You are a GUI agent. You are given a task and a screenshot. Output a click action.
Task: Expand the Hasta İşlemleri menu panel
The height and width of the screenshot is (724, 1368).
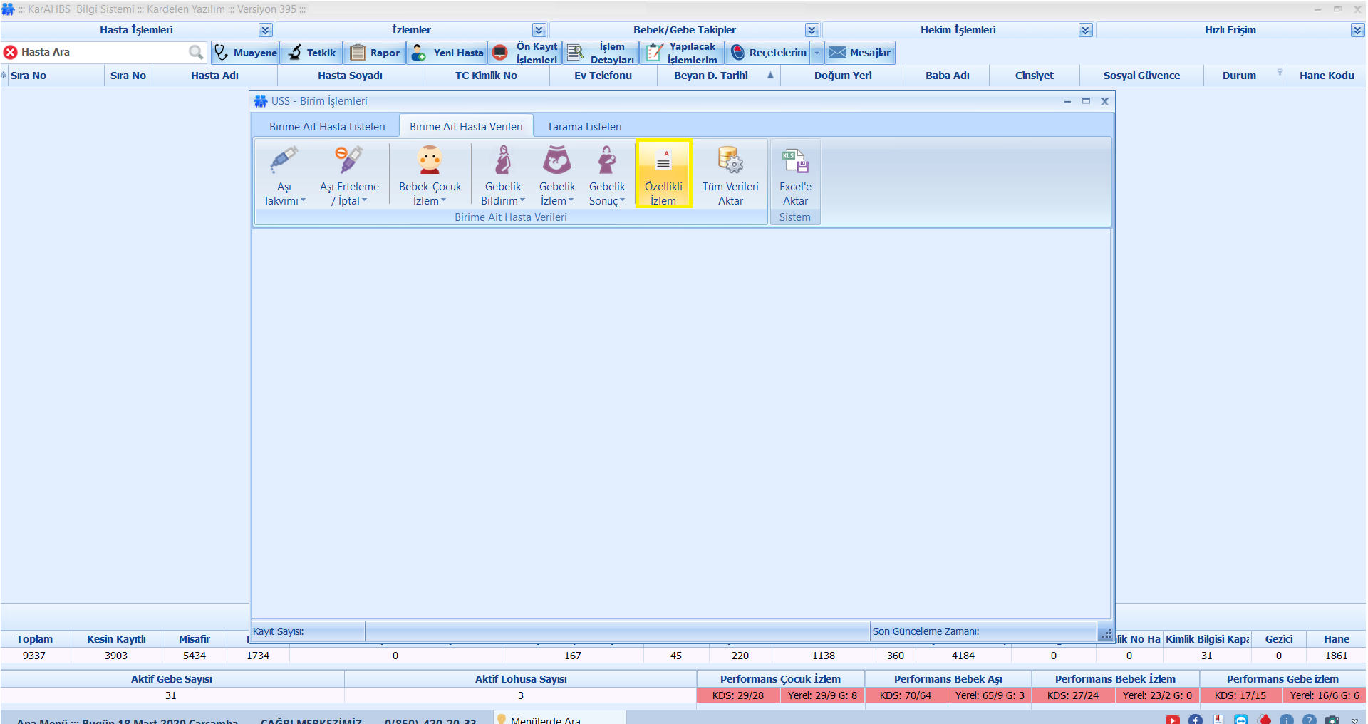[x=266, y=30]
